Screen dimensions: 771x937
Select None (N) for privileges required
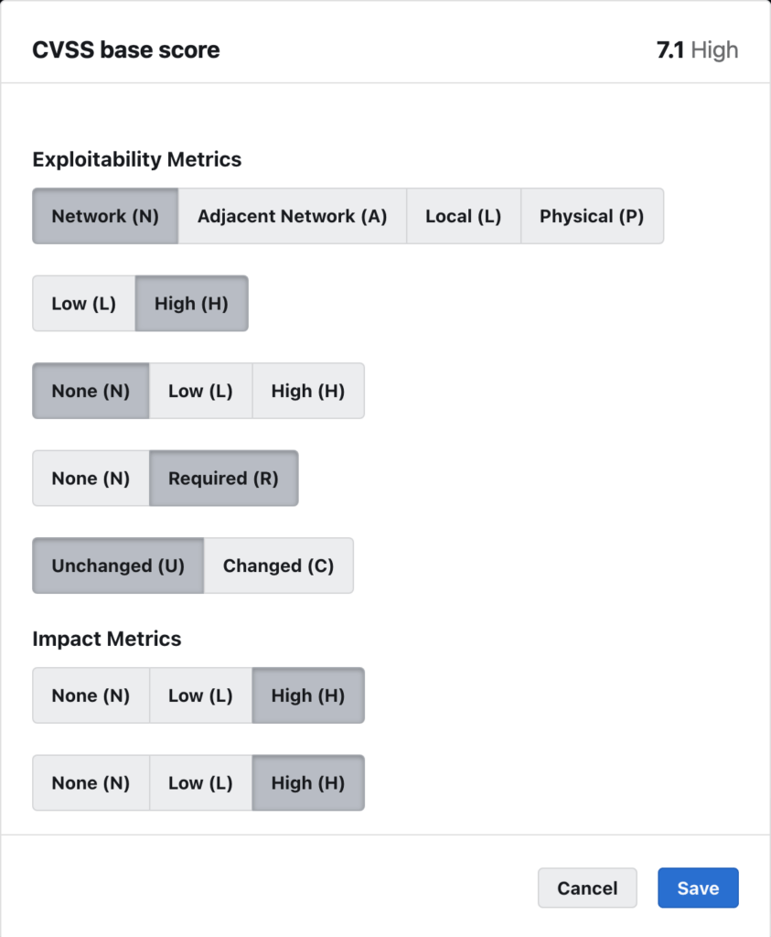[x=91, y=391]
